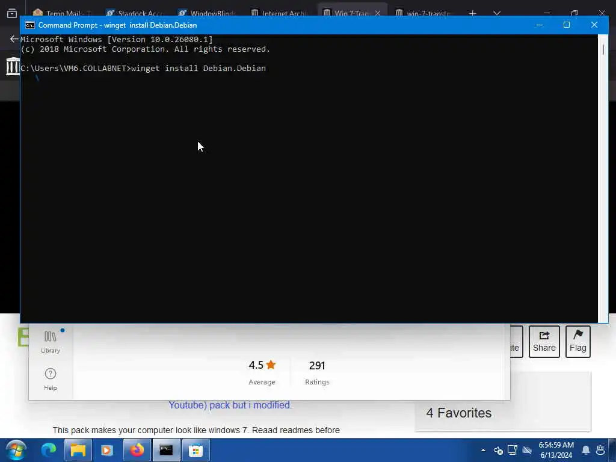The height and width of the screenshot is (462, 616).
Task: Show hidden system tray icons
Action: (483, 450)
